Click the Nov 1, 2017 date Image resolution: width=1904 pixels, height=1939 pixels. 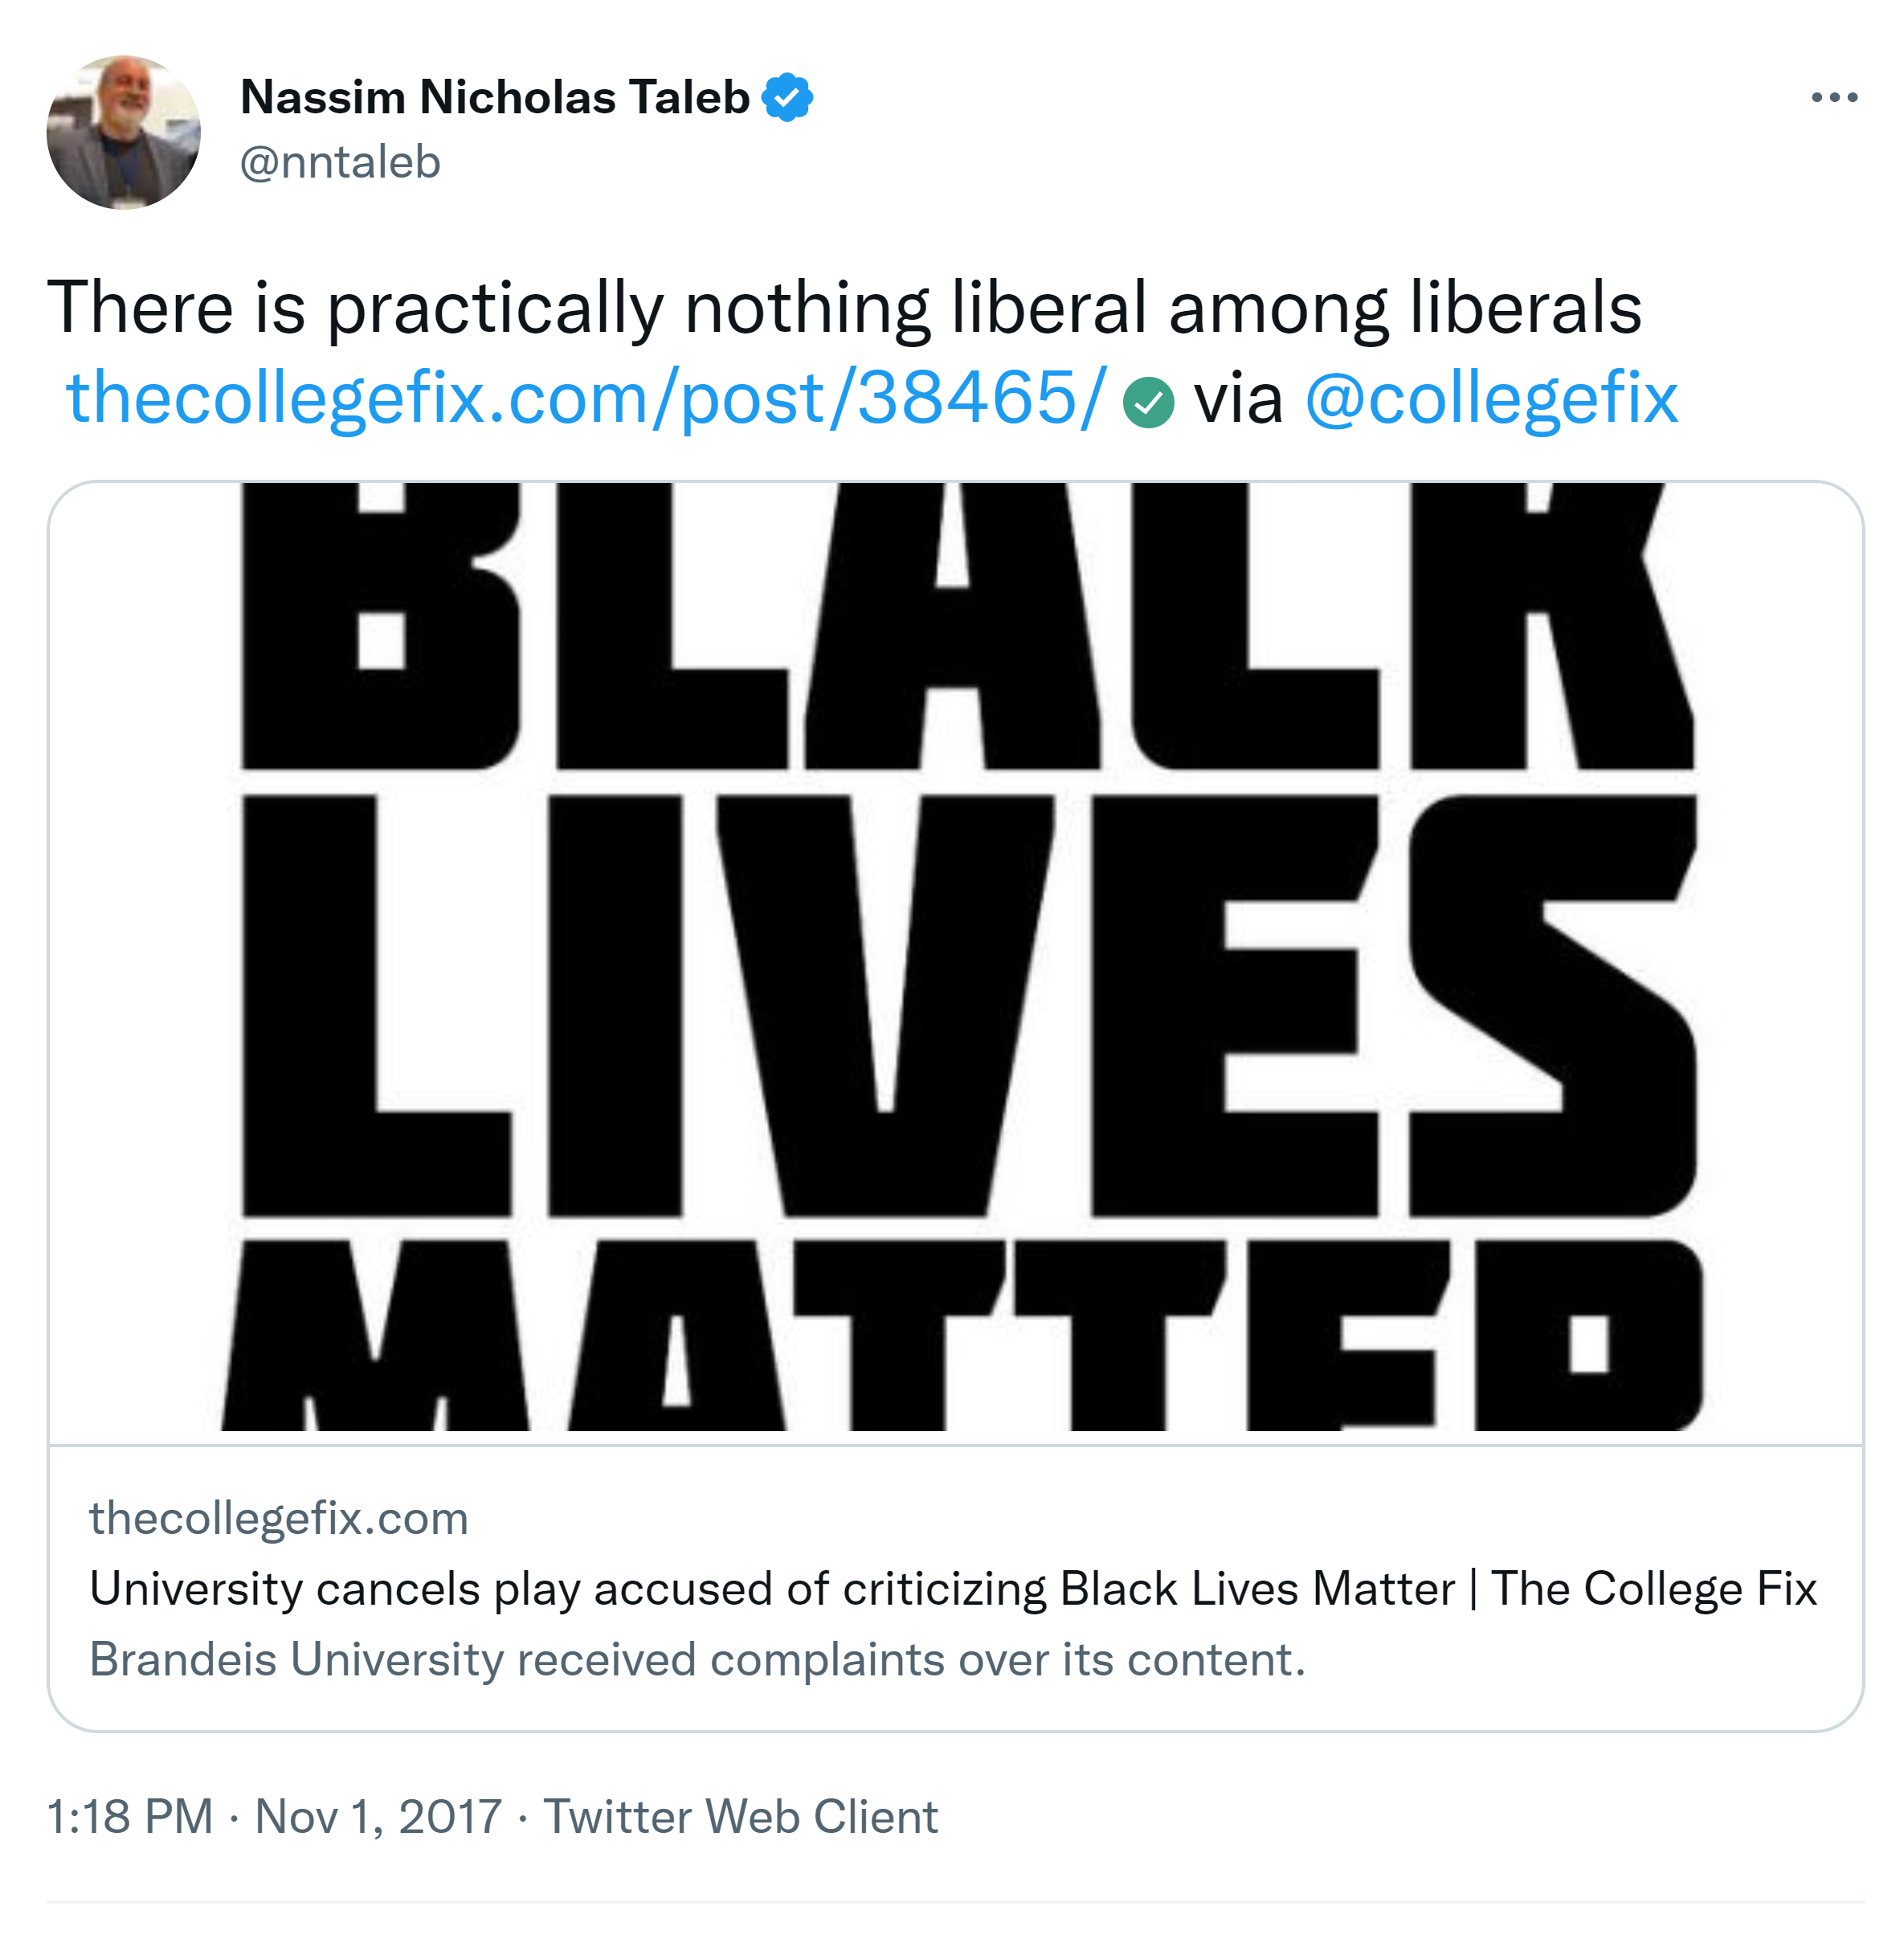click(378, 1816)
